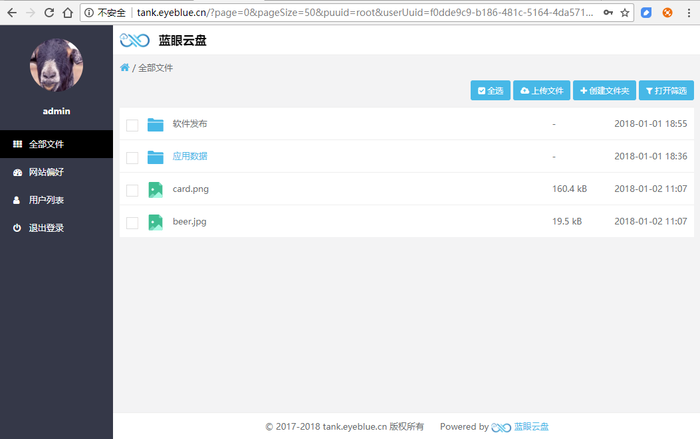Click the 创建文件夹 button
700x439 pixels.
pyautogui.click(x=604, y=91)
